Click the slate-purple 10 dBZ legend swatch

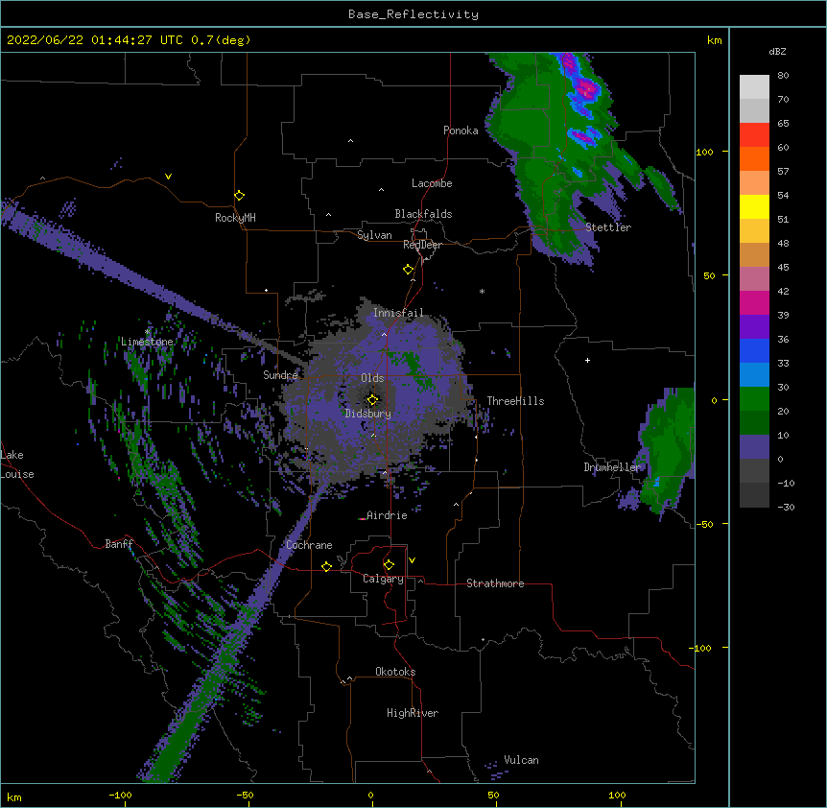(x=754, y=447)
